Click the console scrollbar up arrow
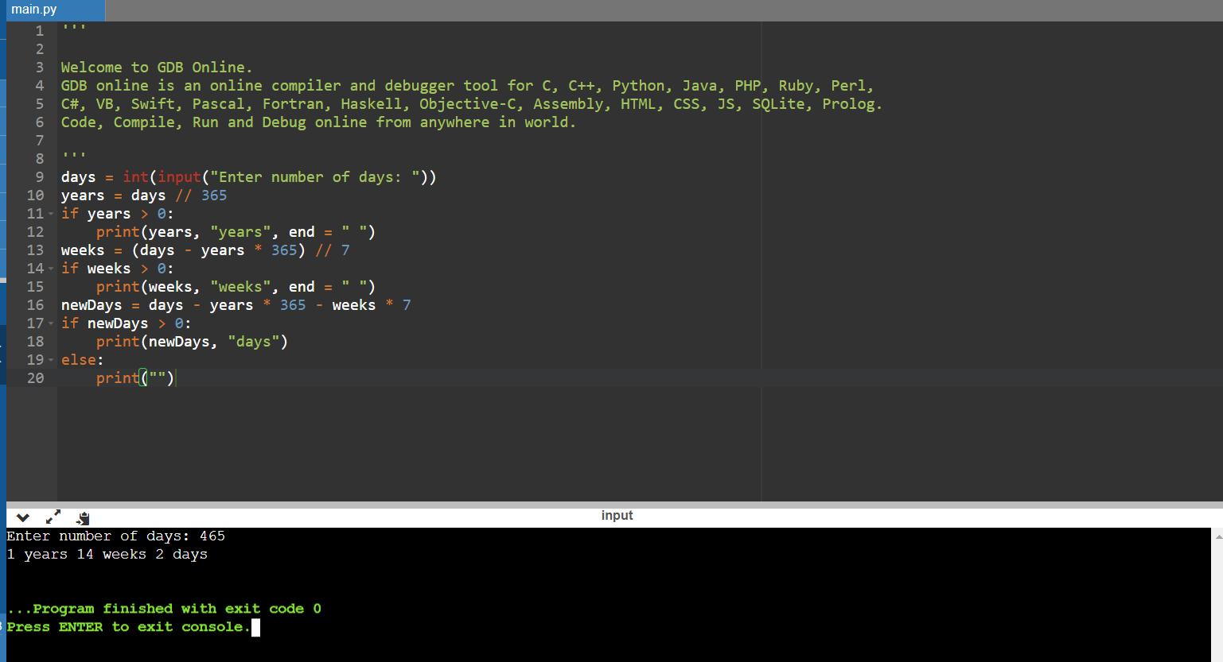The width and height of the screenshot is (1223, 662). coord(1218,537)
